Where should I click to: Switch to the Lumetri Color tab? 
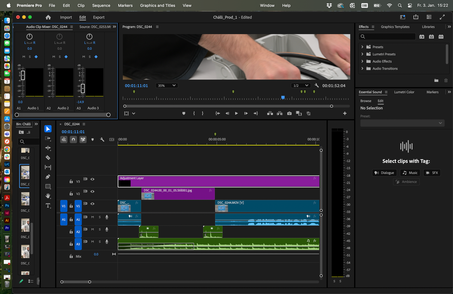[x=404, y=92]
